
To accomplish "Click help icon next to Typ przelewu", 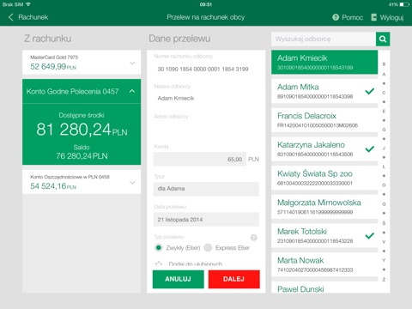I will tap(253, 238).
